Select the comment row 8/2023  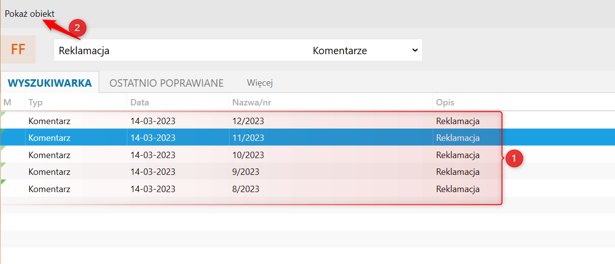(246, 189)
